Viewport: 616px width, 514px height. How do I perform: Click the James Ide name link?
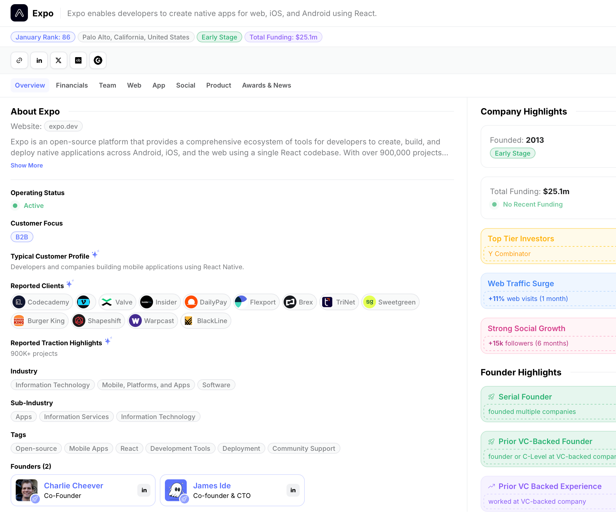[x=212, y=486]
